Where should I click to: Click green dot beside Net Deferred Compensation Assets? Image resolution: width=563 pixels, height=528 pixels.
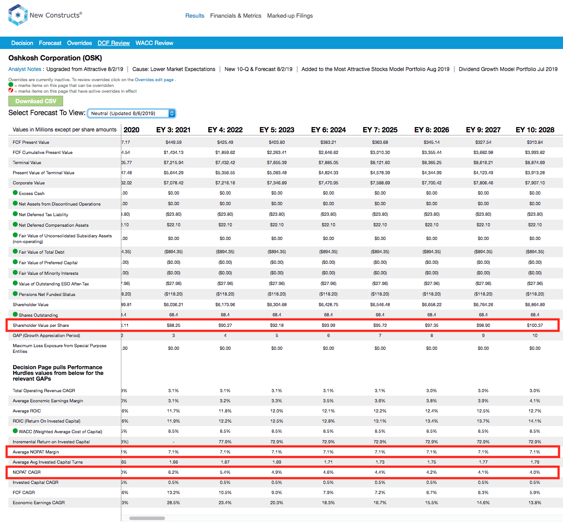tap(15, 225)
